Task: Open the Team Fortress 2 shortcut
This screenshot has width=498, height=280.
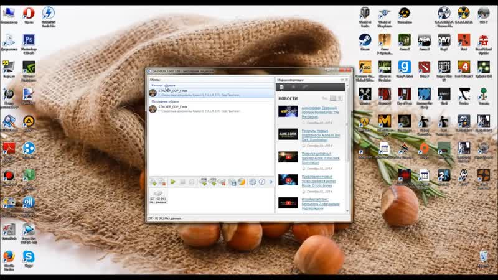Action: point(484,179)
